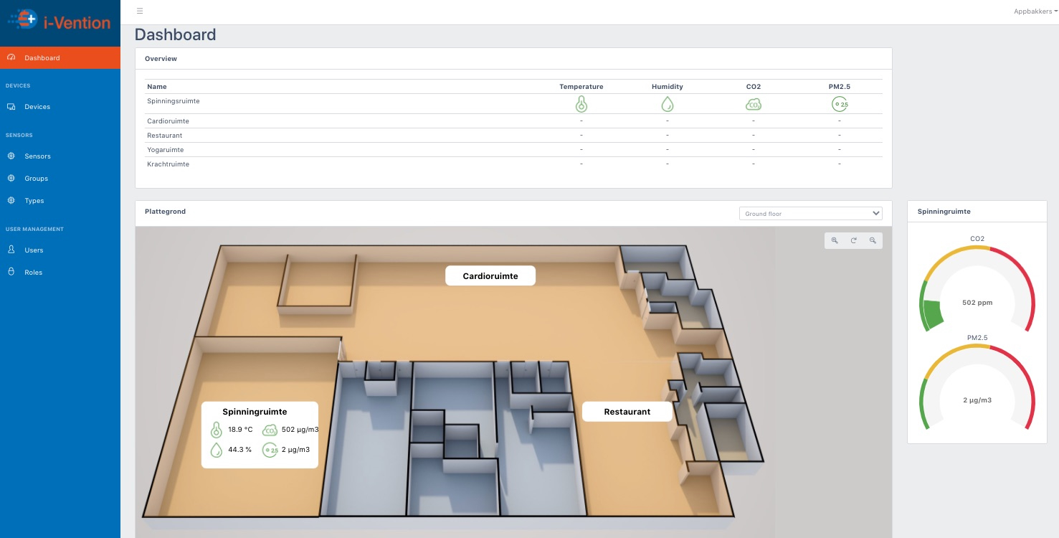Image resolution: width=1059 pixels, height=538 pixels.
Task: Click the CO2 gauge showing 502 ppm
Action: coord(977,302)
